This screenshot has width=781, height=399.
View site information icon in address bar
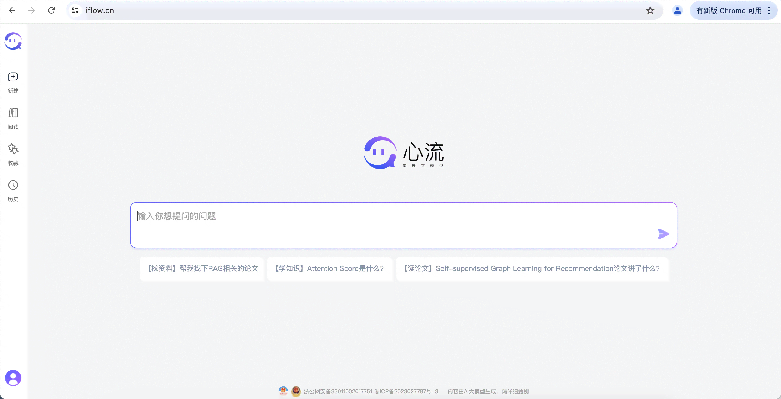[x=75, y=11]
